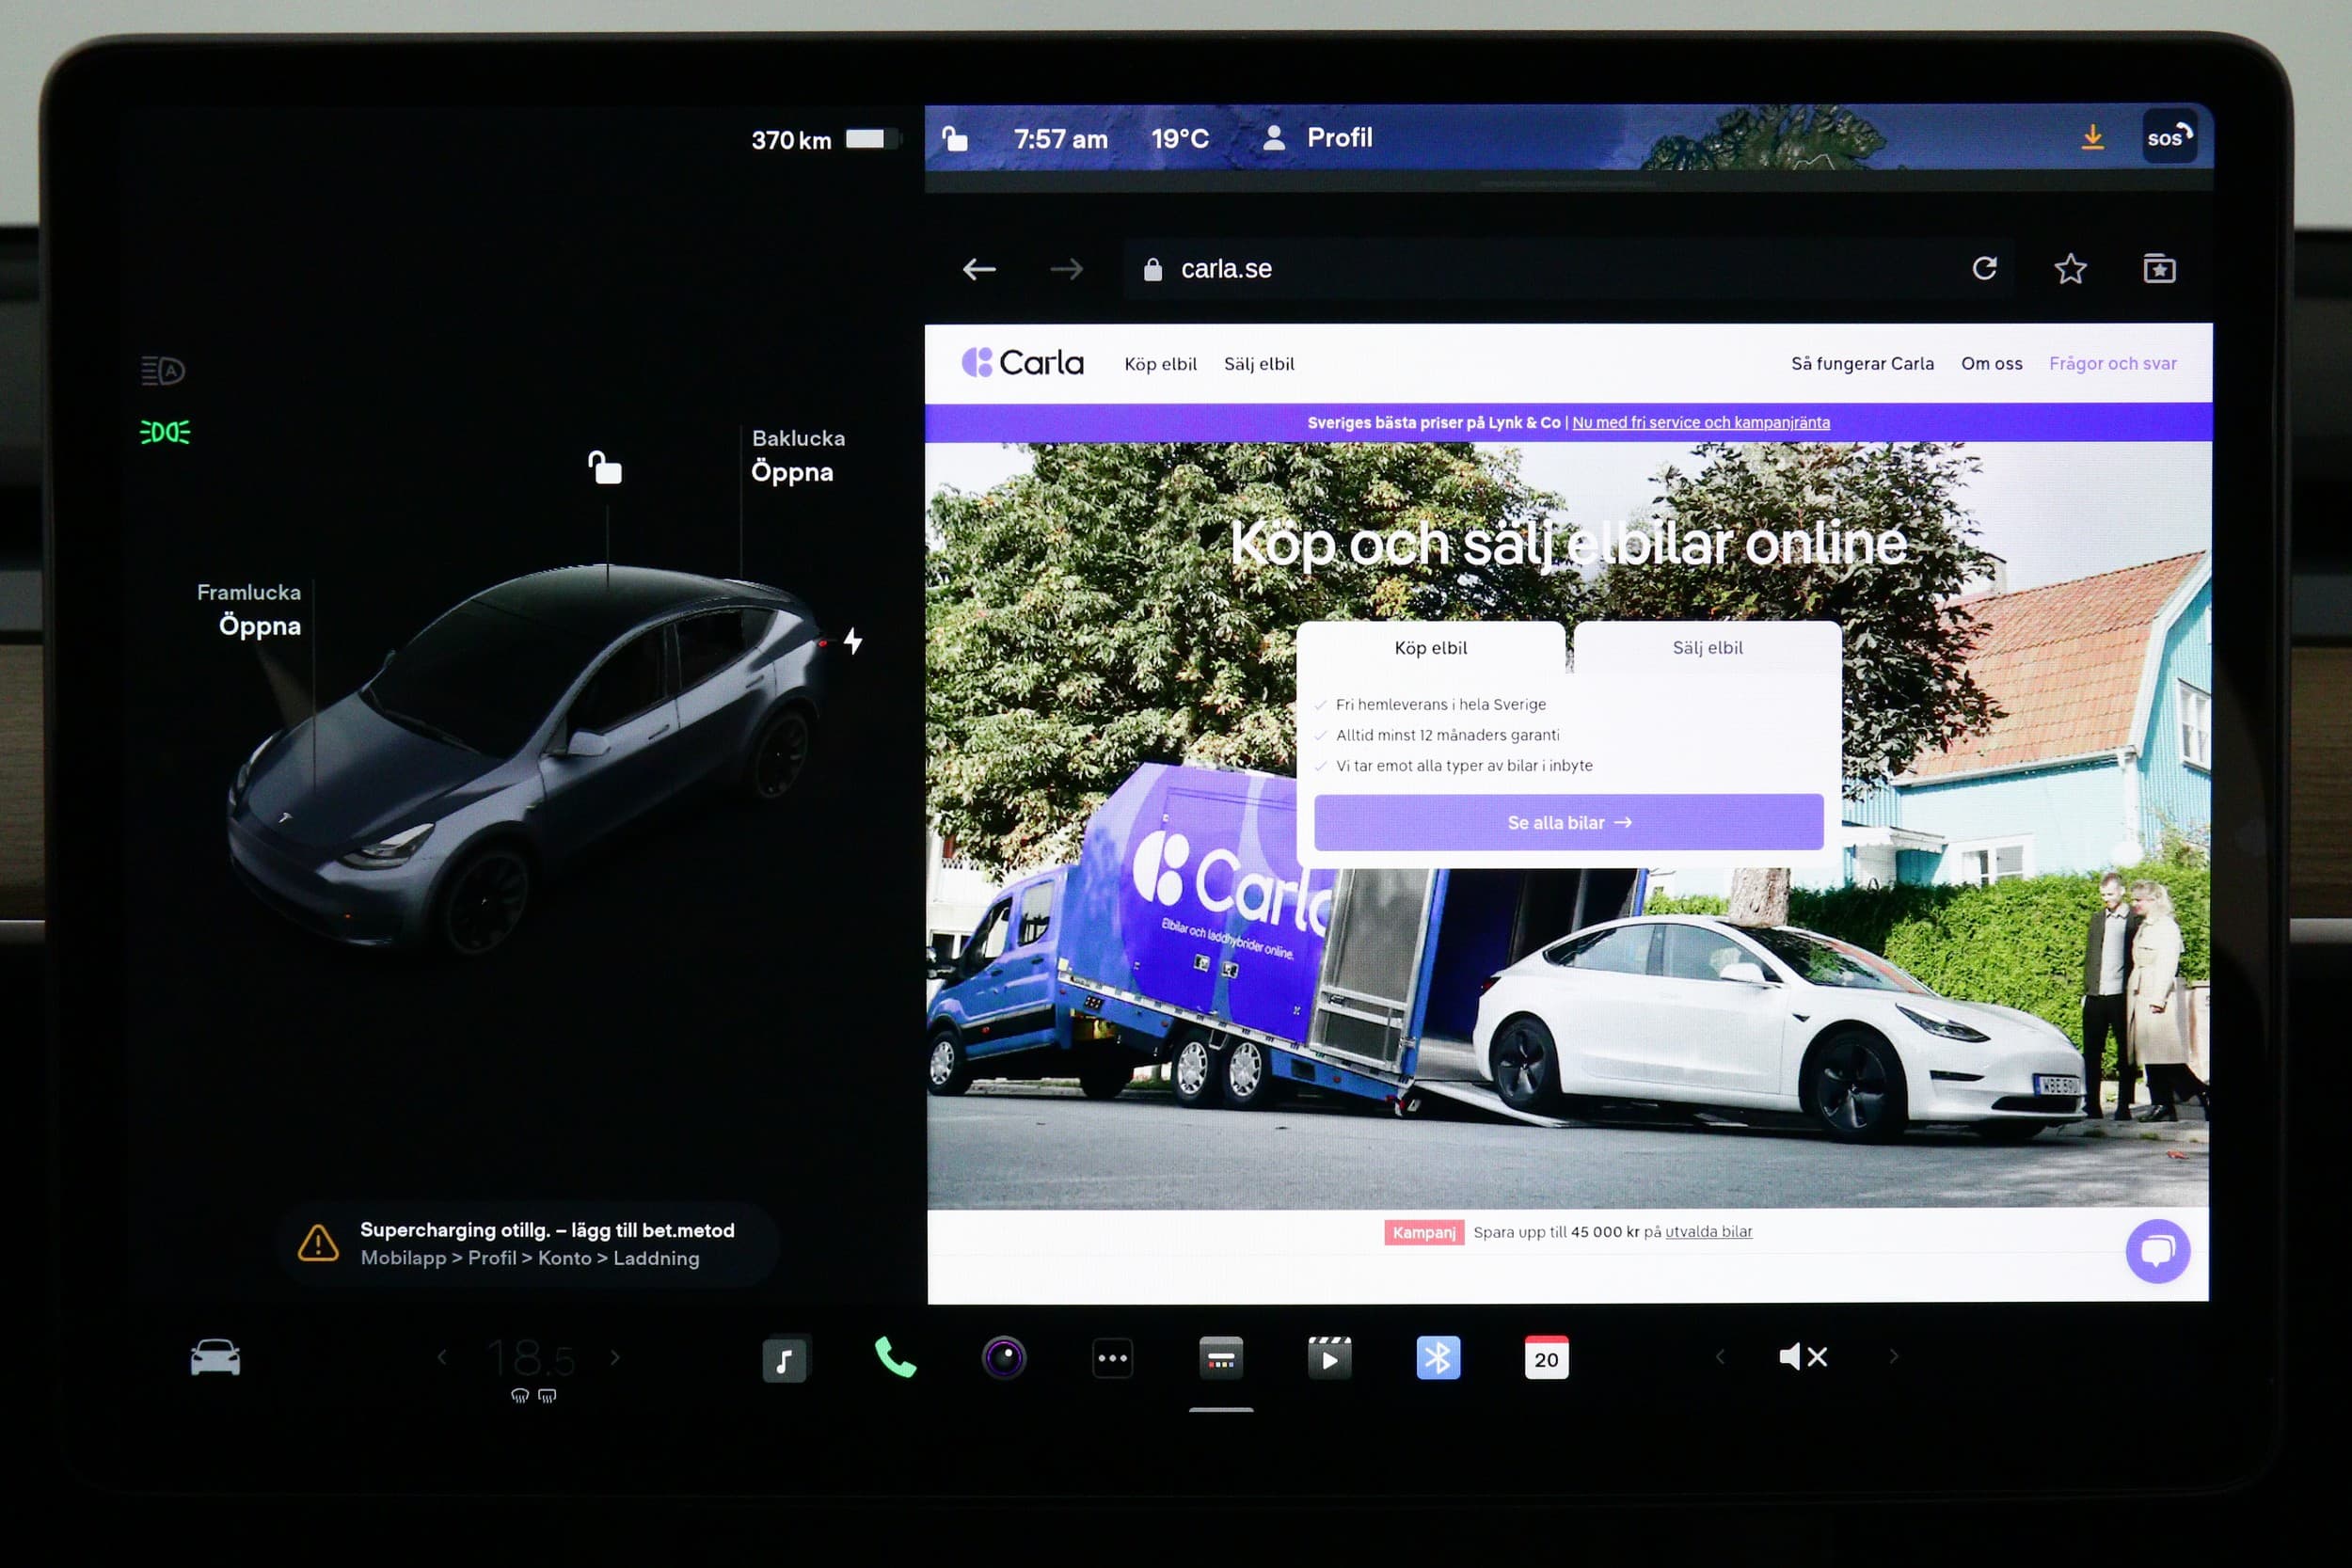
Task: Tap the SOS emergency button
Action: point(2169,137)
